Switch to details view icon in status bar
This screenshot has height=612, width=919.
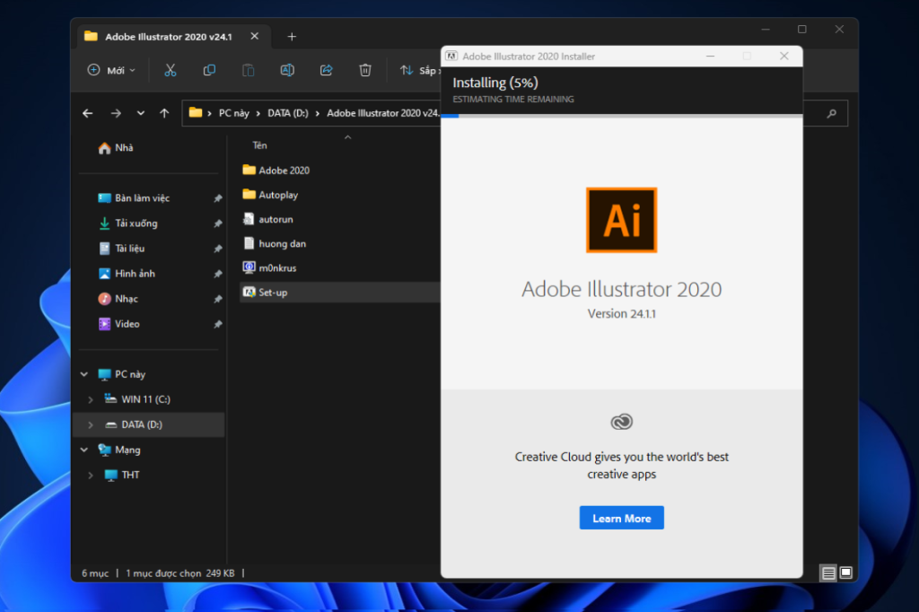[828, 573]
